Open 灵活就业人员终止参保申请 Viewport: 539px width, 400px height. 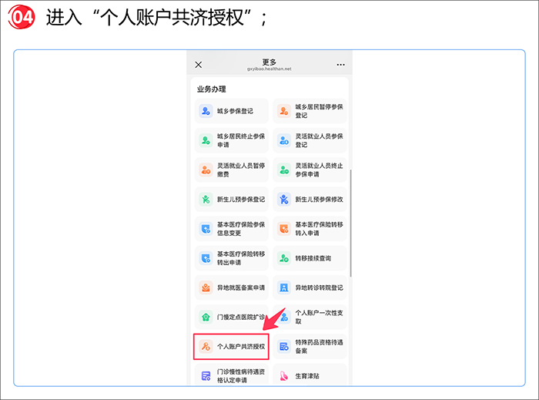tap(310, 170)
